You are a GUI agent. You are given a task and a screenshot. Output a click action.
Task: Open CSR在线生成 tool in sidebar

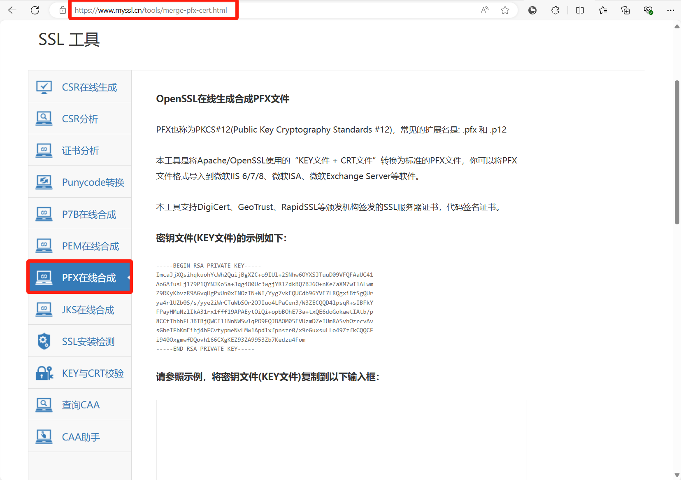pyautogui.click(x=89, y=87)
